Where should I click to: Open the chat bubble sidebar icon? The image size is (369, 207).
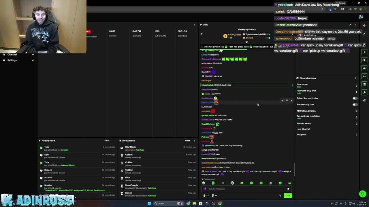[x=364, y=68]
